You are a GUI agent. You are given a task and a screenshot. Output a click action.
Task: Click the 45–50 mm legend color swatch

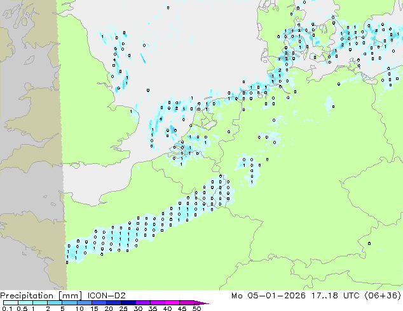tap(187, 303)
